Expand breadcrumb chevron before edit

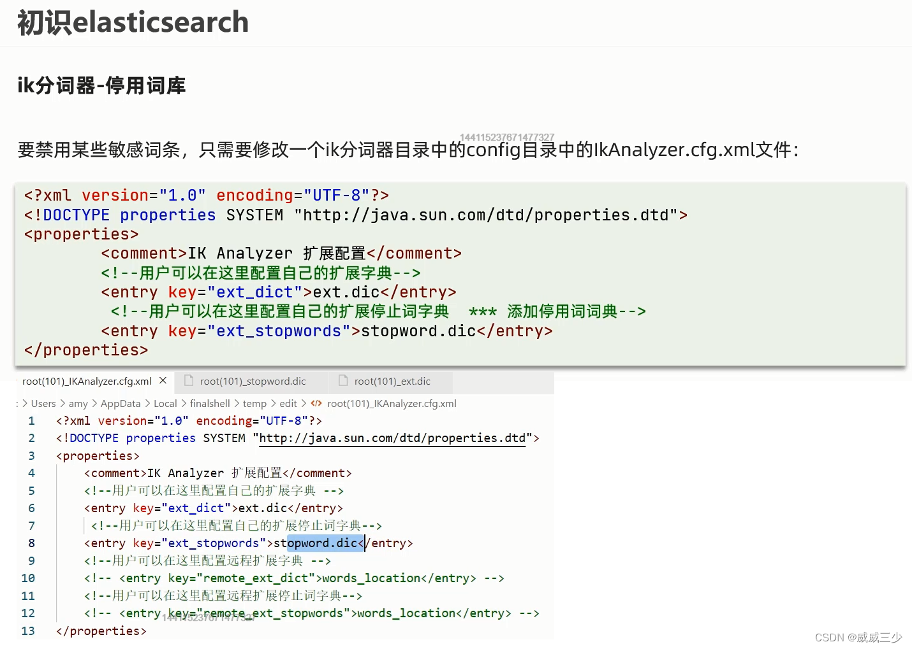[274, 403]
